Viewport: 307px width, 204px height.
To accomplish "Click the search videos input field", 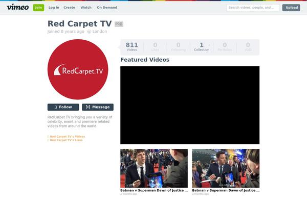I will point(253,8).
